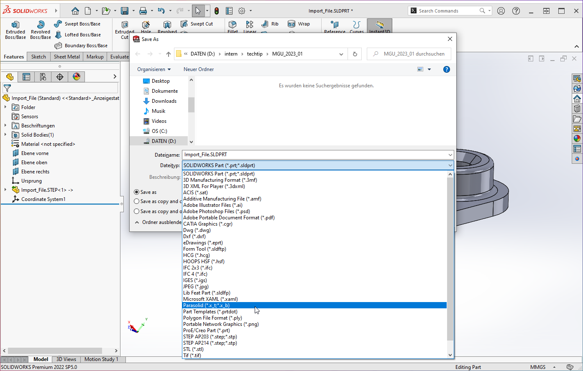Image resolution: width=583 pixels, height=371 pixels.
Task: Select Coordinate System1 in feature tree
Action: pos(43,199)
